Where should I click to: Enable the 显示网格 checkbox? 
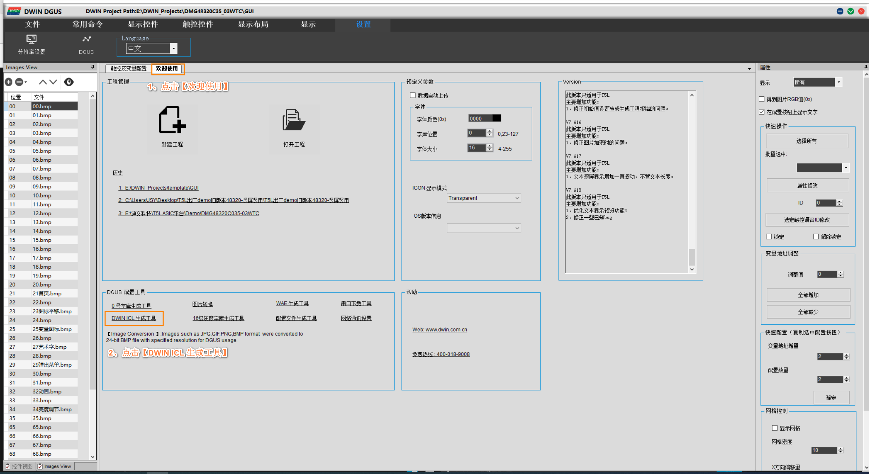[775, 428]
